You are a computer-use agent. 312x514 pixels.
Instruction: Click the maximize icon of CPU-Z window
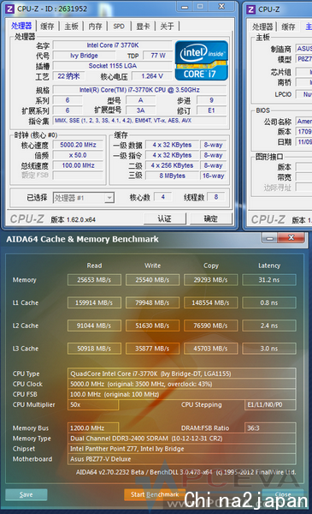[x=200, y=6]
